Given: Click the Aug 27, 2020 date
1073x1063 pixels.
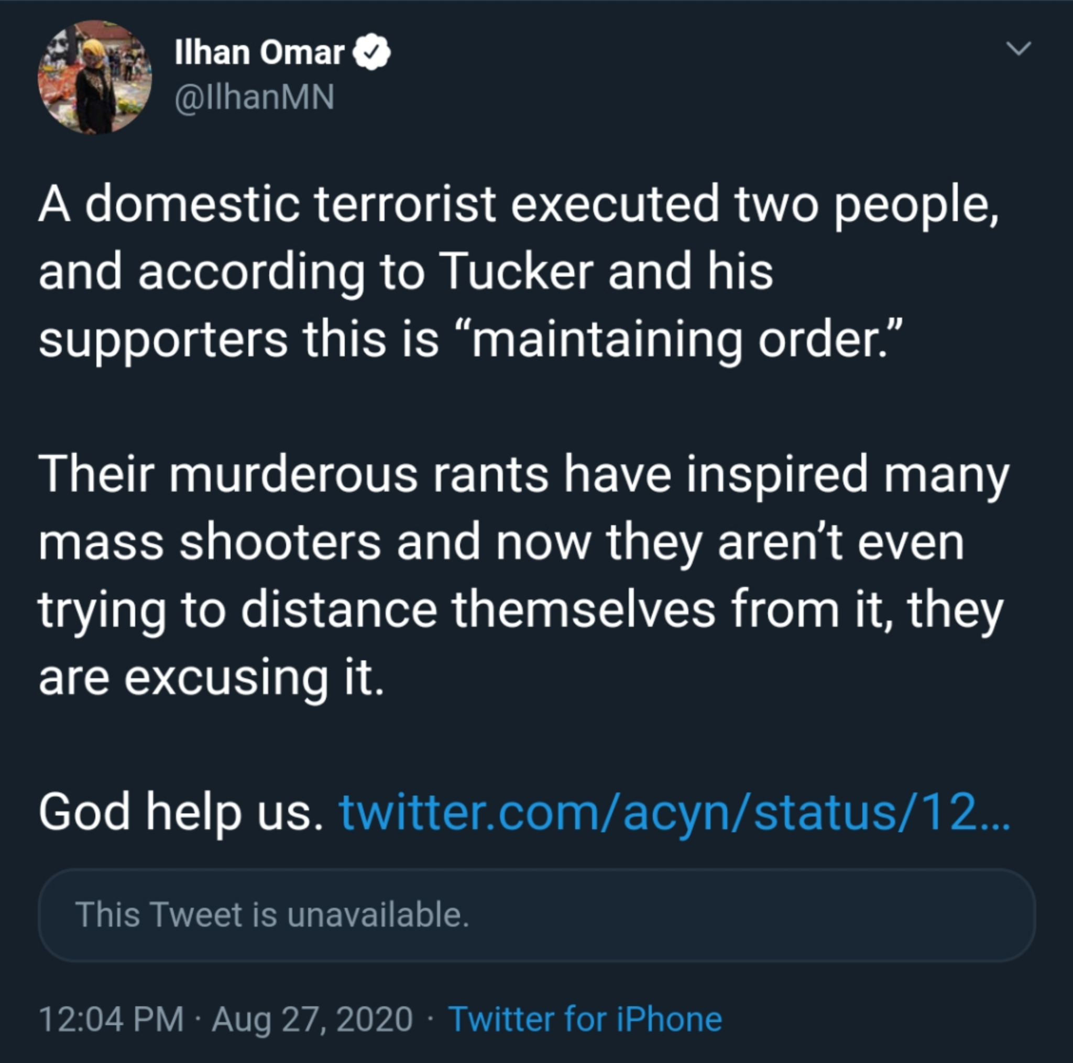Looking at the screenshot, I should click(x=312, y=1019).
